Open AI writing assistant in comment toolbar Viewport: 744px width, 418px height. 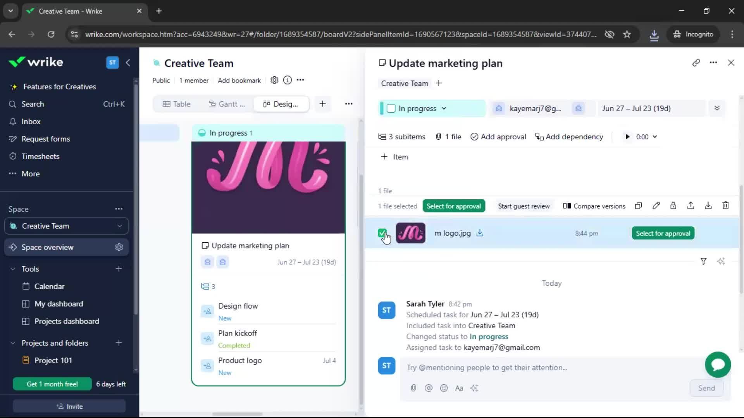tap(474, 388)
